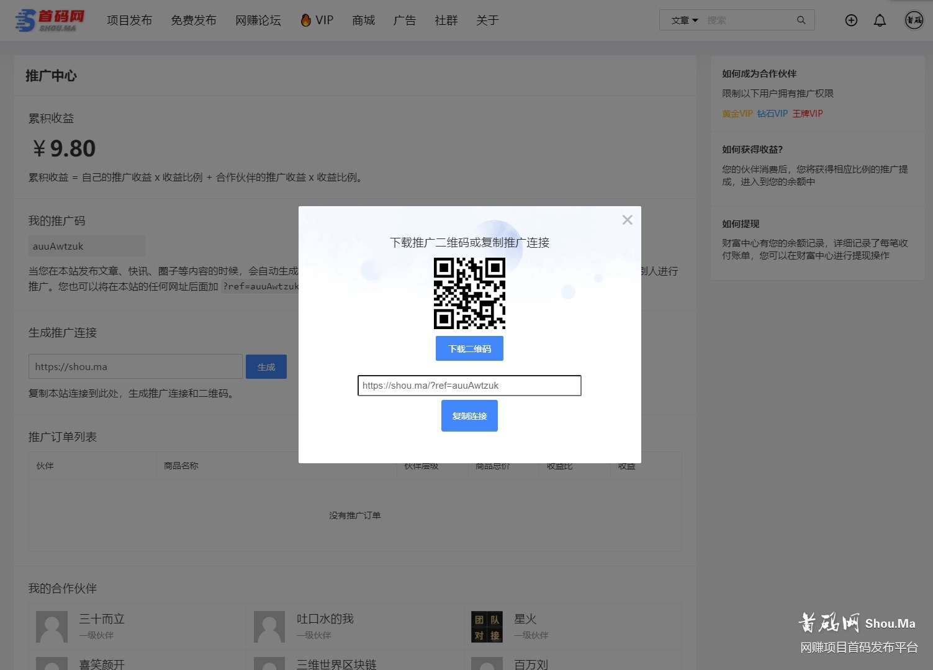The height and width of the screenshot is (670, 933).
Task: Click the search magnifier icon
Action: coord(801,20)
